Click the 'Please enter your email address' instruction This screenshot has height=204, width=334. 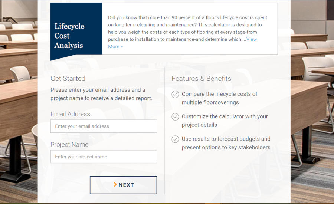click(101, 94)
